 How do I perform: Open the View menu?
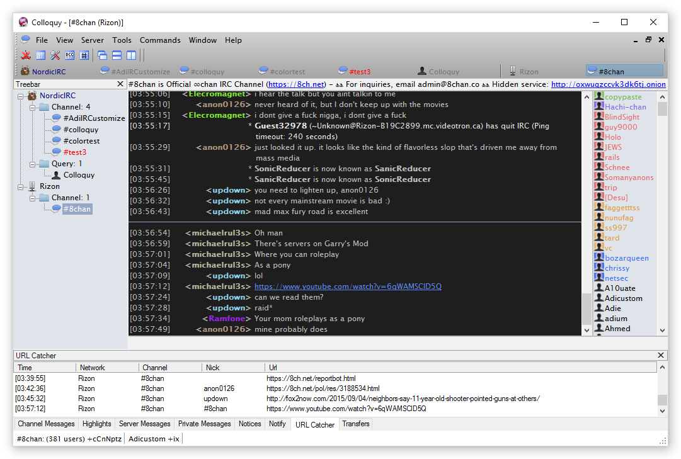click(x=64, y=40)
